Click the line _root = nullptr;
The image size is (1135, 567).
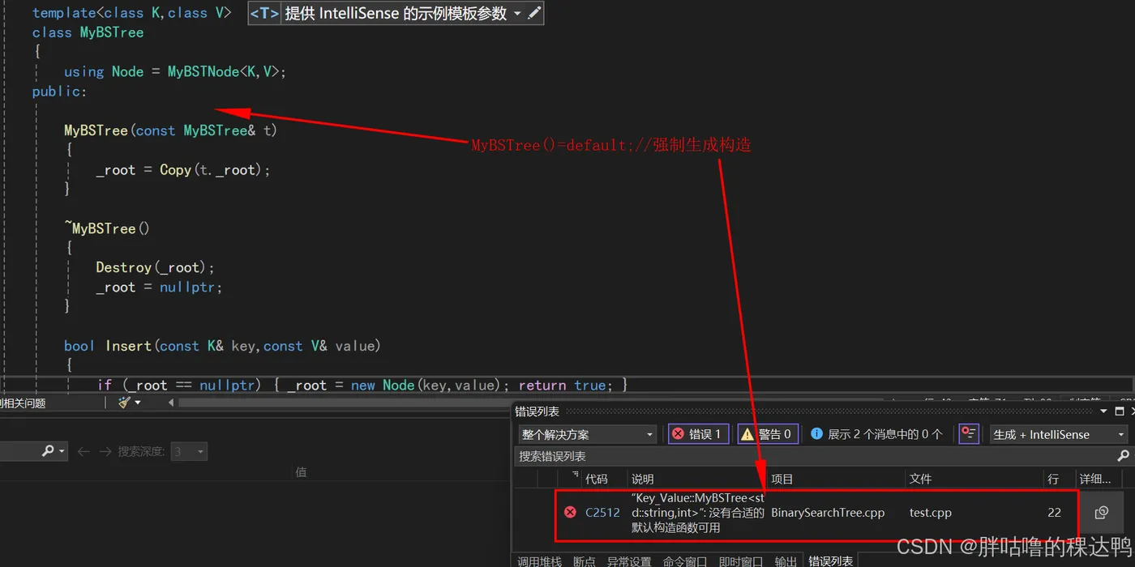click(x=159, y=288)
